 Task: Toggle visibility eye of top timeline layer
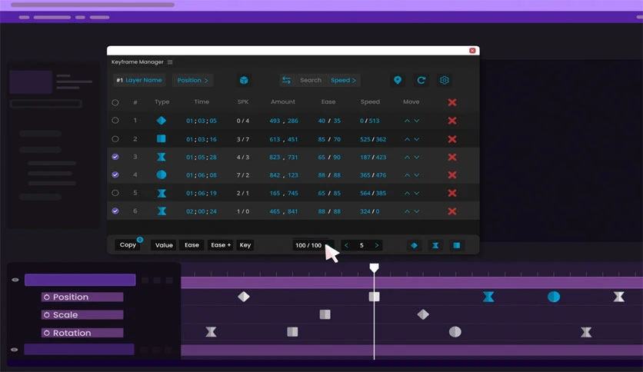click(x=15, y=280)
